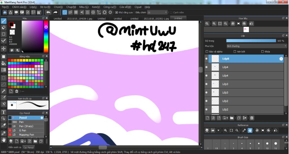Image resolution: width=289 pixels, height=154 pixels.
Task: Choose the Mapping Pen brush
Action: click(x=26, y=135)
